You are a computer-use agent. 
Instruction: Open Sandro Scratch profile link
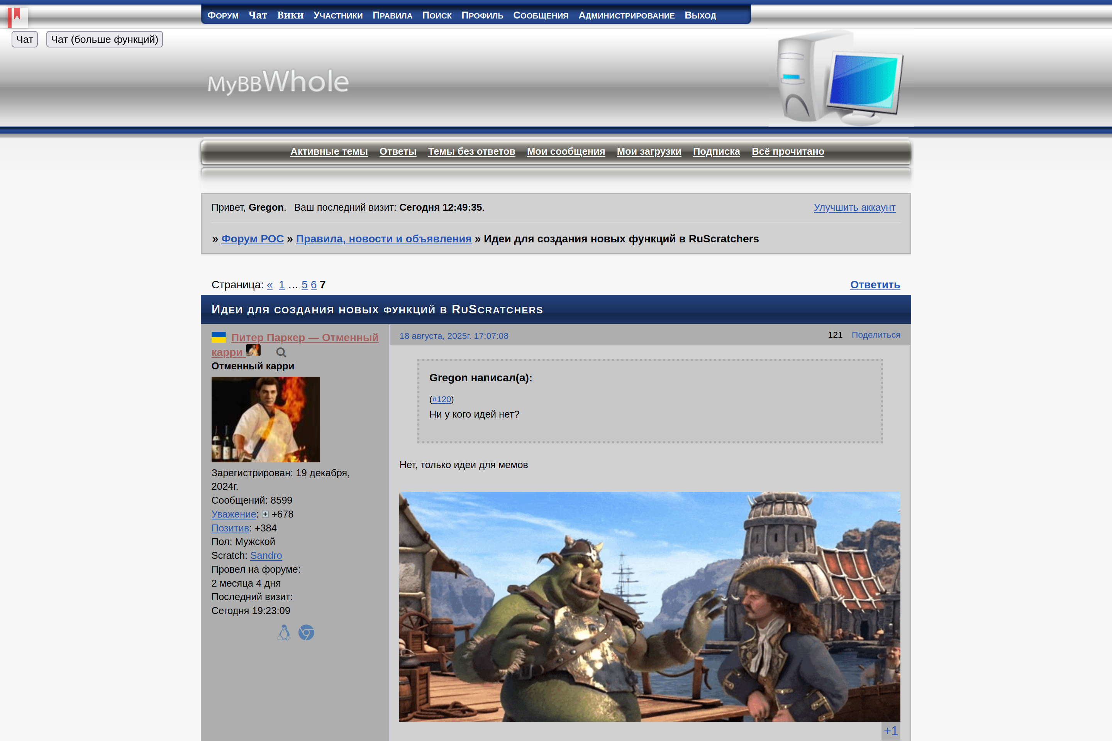click(266, 555)
